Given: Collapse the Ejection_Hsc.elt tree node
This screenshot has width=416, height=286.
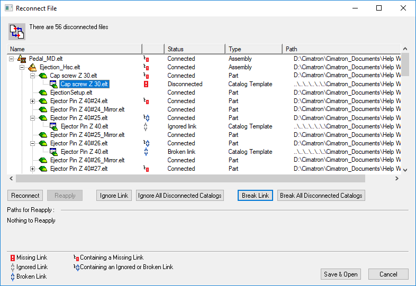Looking at the screenshot, I should point(22,67).
